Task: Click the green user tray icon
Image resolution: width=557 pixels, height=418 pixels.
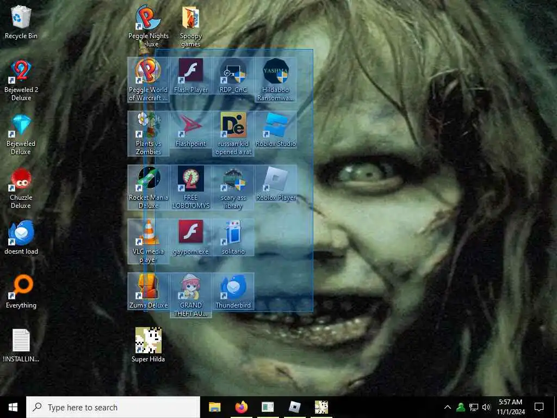Action: pyautogui.click(x=461, y=407)
